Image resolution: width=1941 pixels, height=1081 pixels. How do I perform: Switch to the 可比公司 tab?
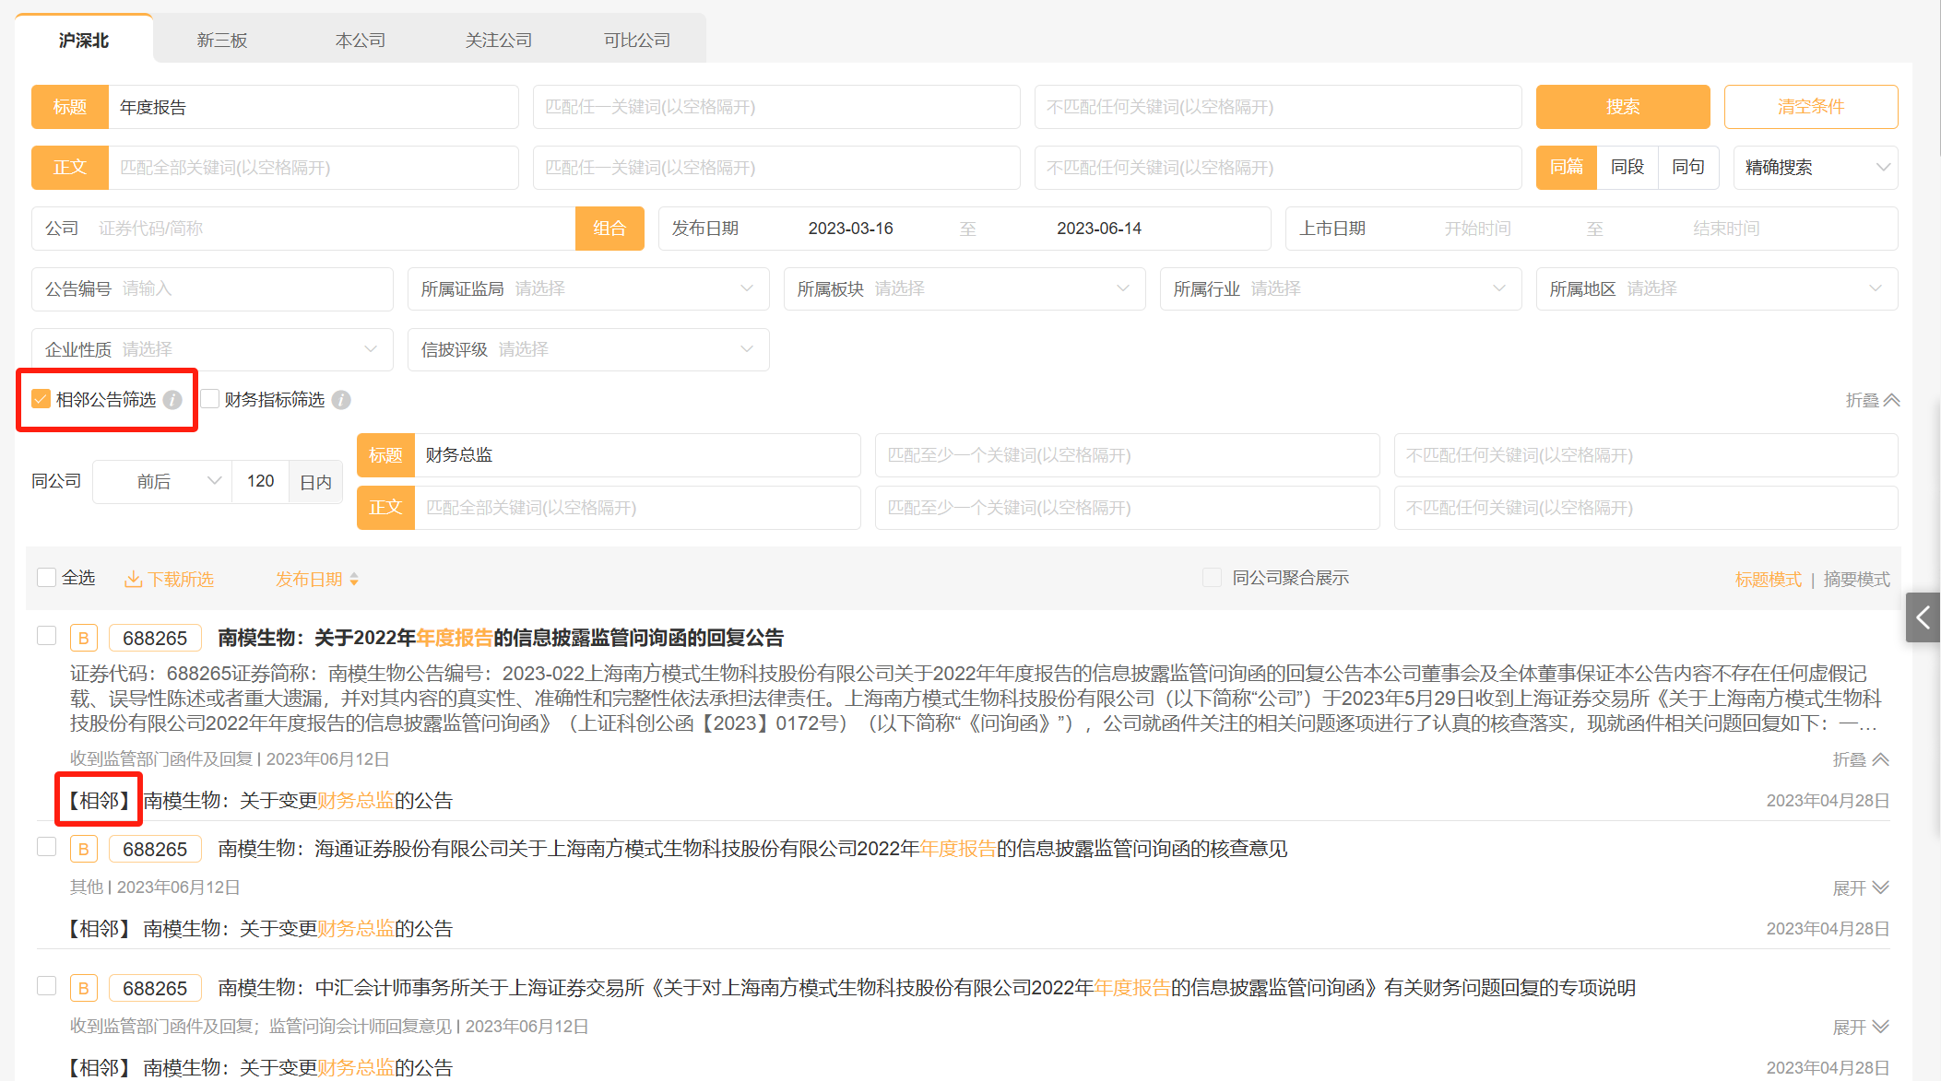pos(637,41)
